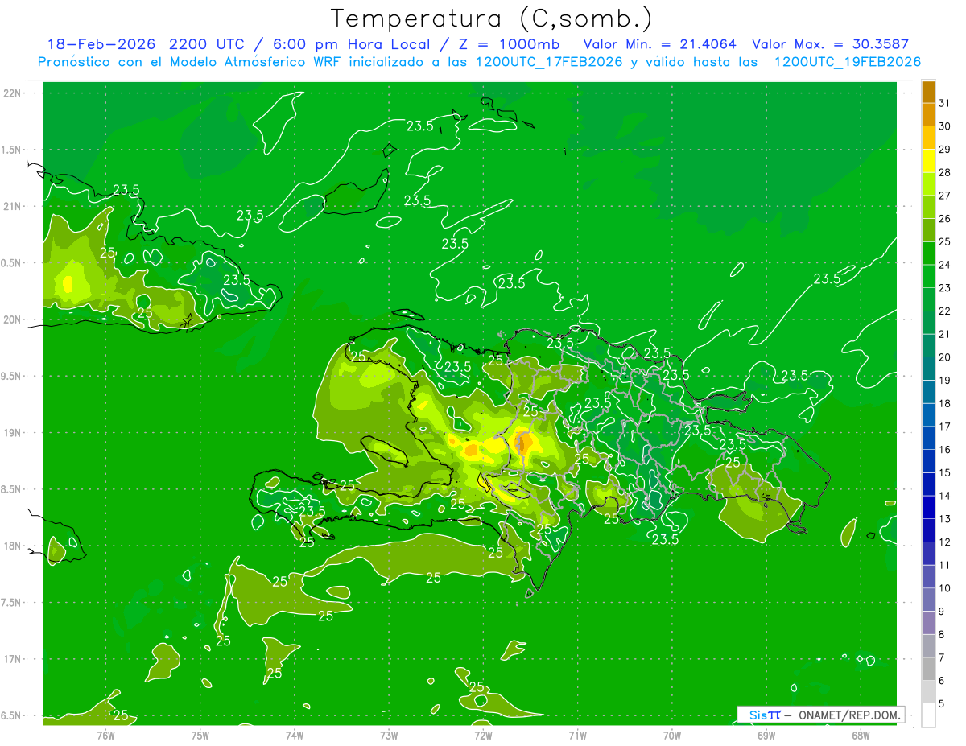The image size is (966, 746).
Task: Select the "Z = 1000mb" level label
Action: (509, 44)
